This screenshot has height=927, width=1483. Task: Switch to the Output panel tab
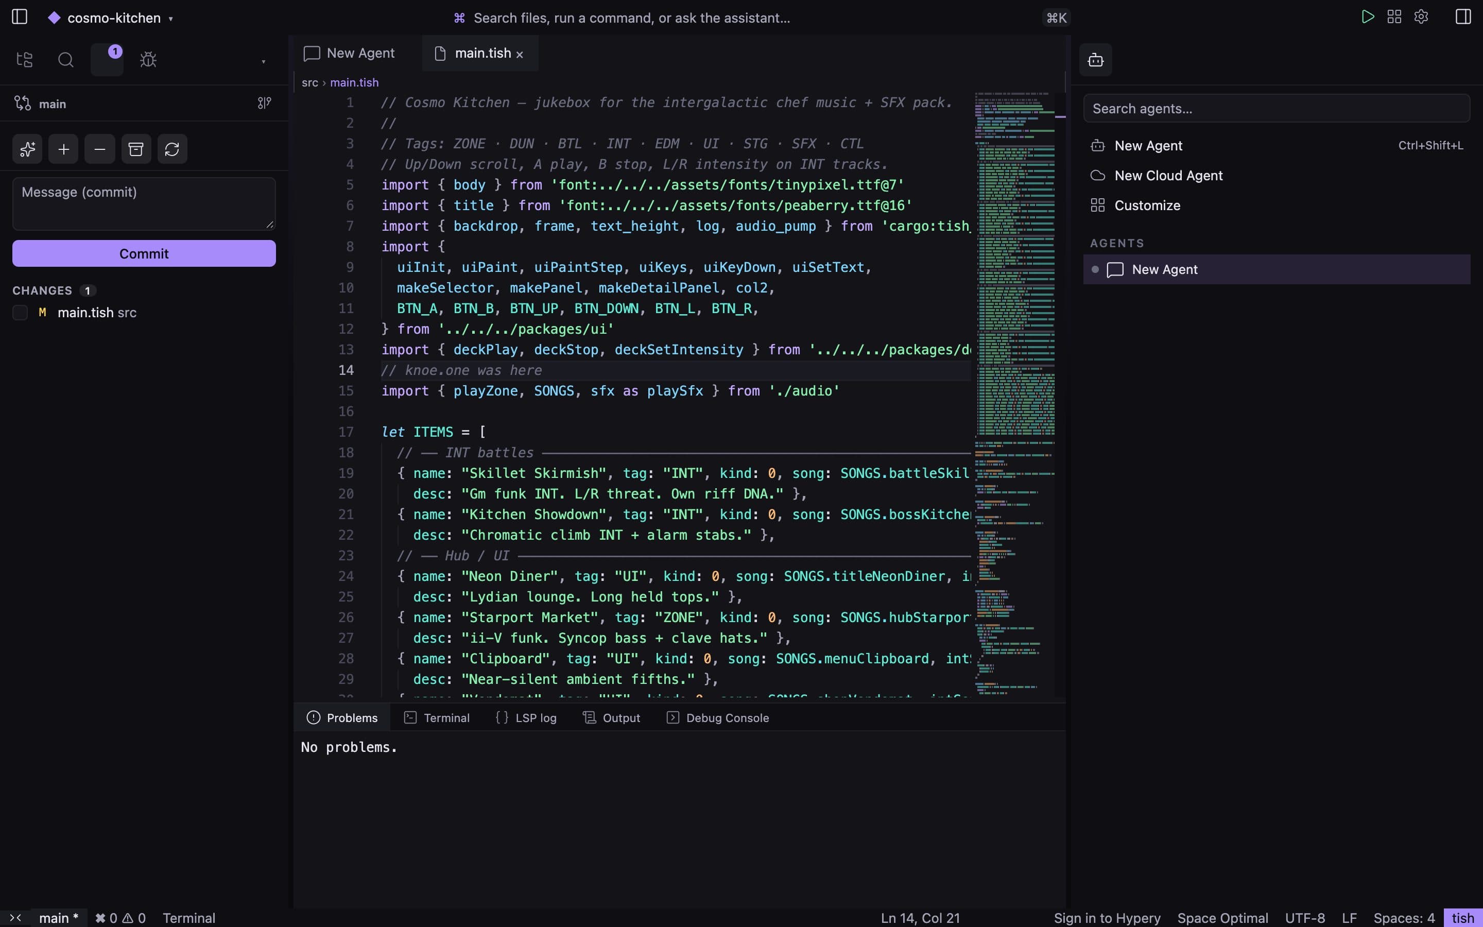pyautogui.click(x=612, y=717)
